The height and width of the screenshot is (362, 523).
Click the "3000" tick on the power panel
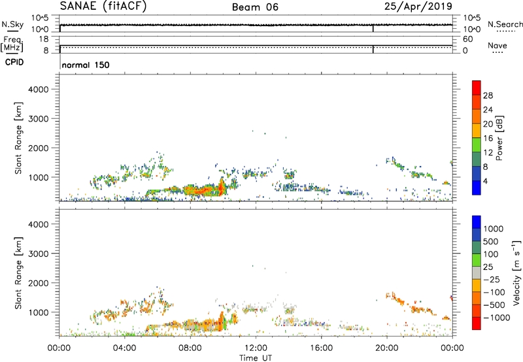39,119
